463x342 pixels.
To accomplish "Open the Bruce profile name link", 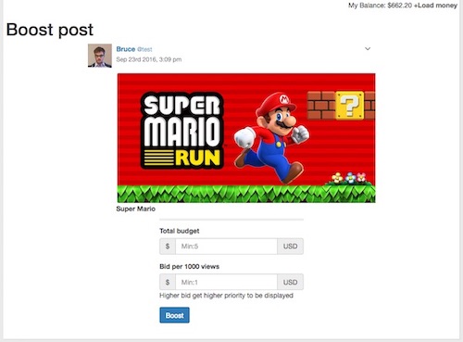I will click(126, 49).
